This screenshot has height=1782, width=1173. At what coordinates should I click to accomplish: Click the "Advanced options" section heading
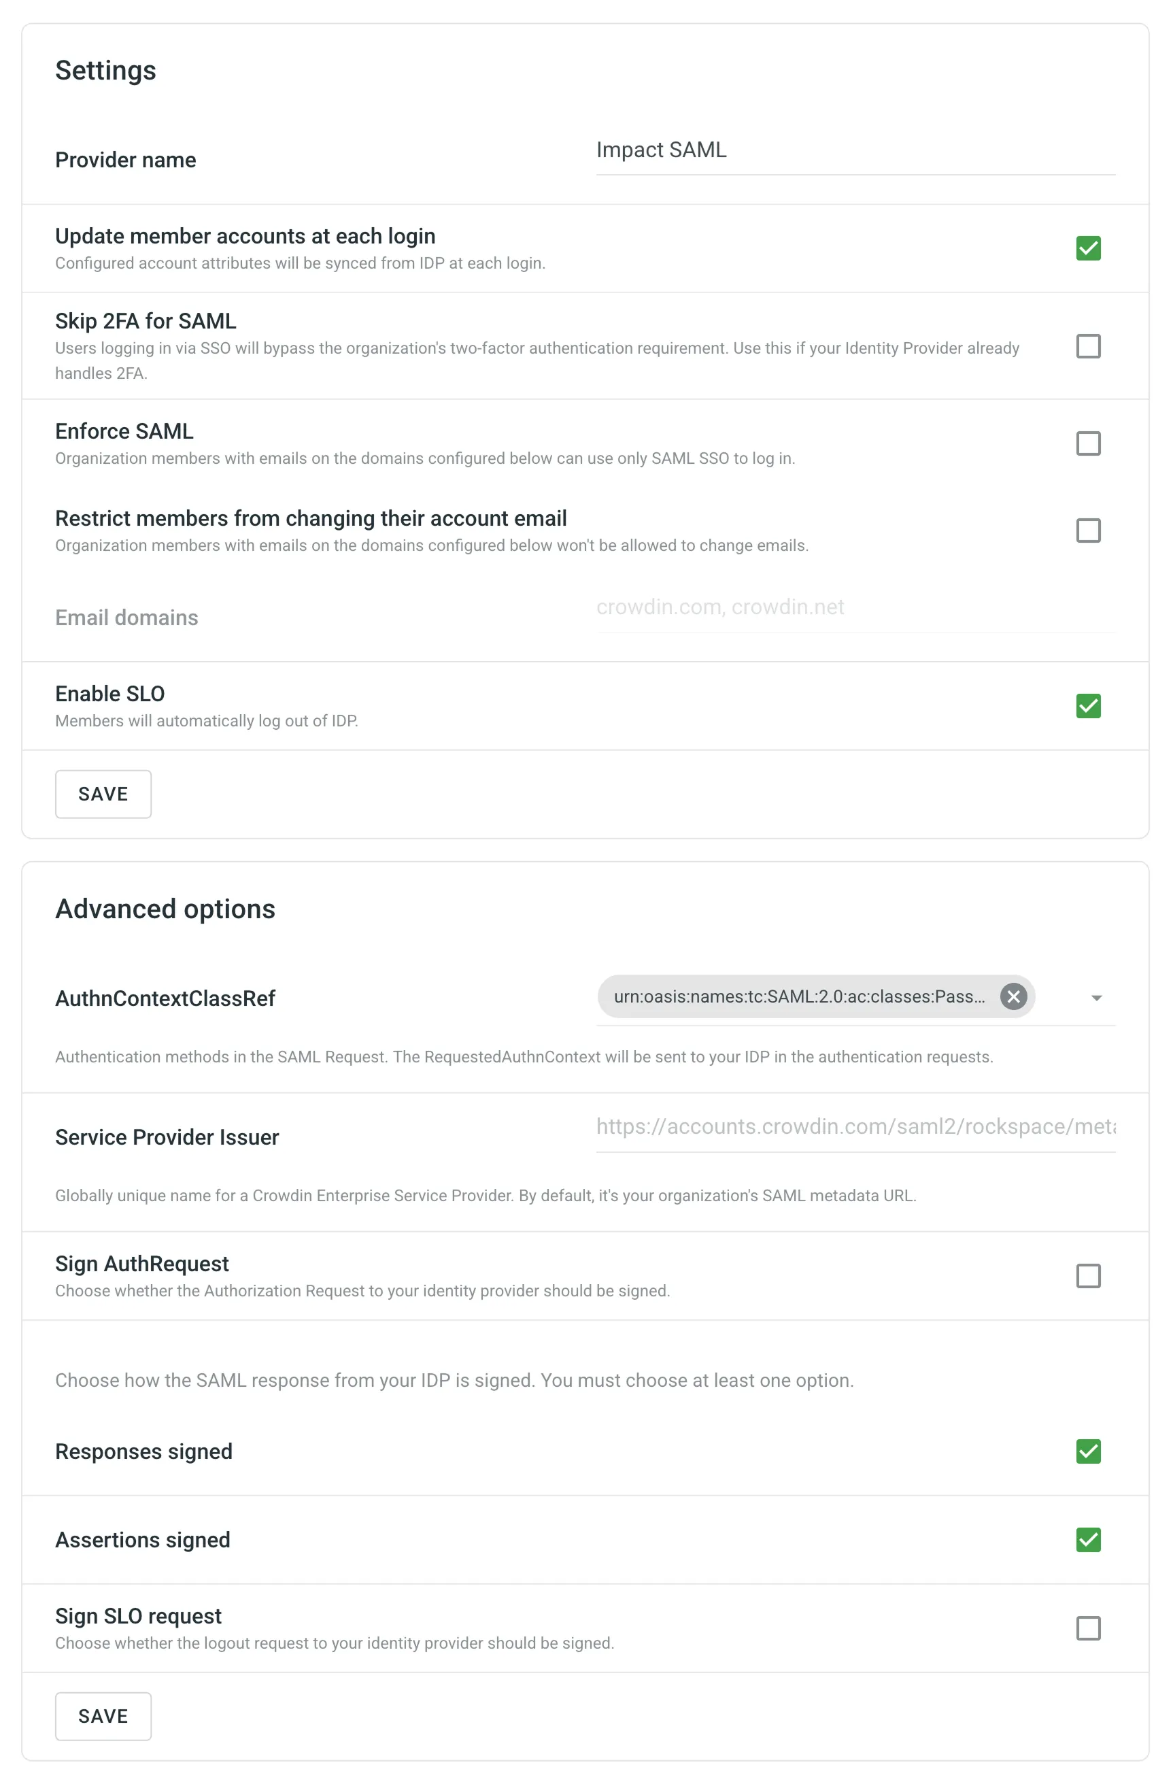tap(165, 908)
